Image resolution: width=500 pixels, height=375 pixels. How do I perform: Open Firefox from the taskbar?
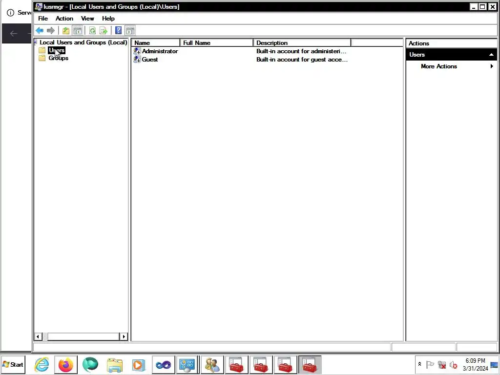[66, 364]
